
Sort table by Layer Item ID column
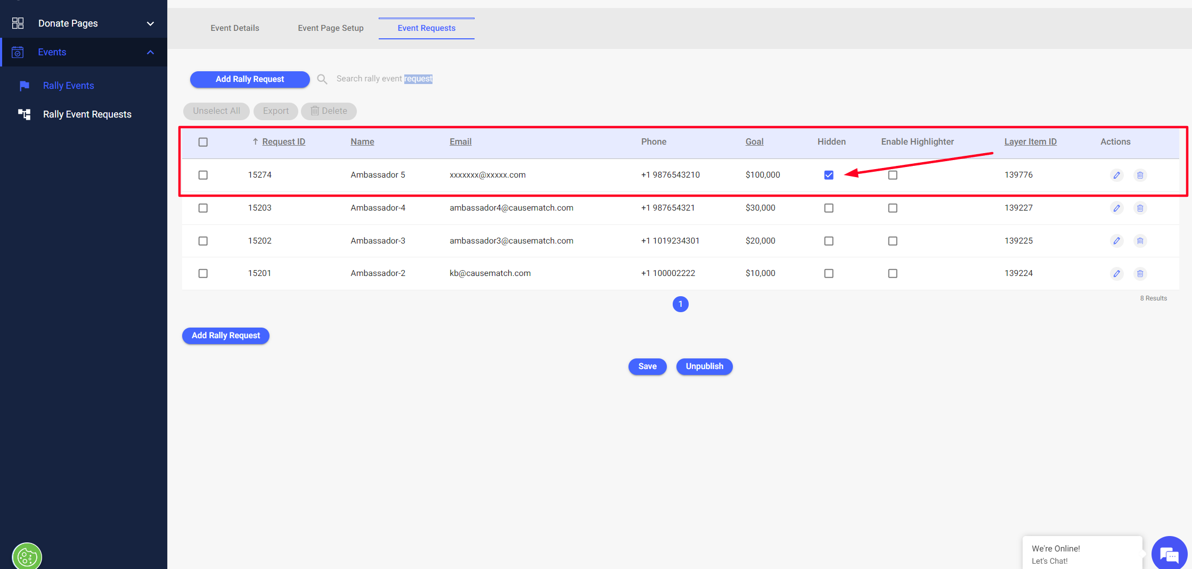tap(1031, 141)
